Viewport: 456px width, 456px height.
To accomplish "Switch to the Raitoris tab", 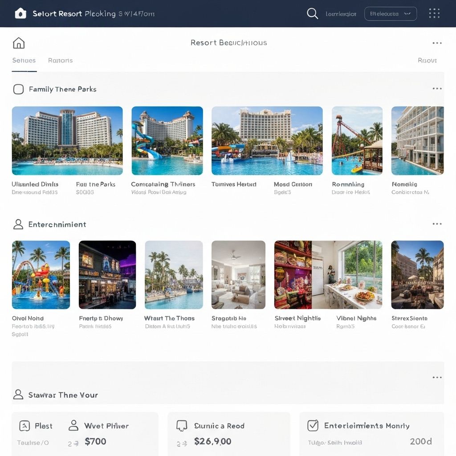I will (60, 61).
